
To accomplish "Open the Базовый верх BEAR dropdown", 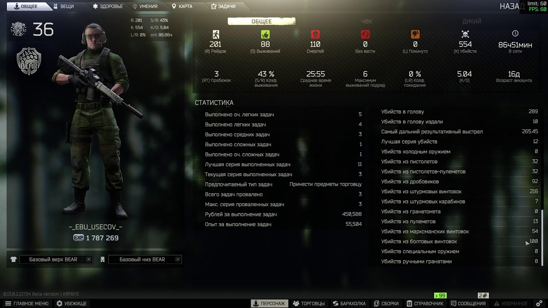I will (56, 259).
